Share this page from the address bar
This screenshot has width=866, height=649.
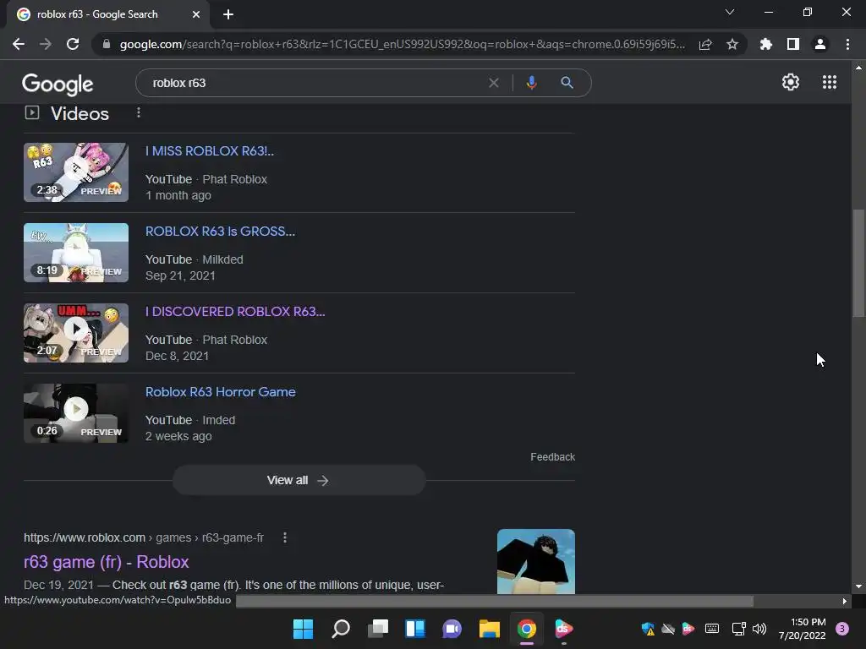[x=705, y=44]
